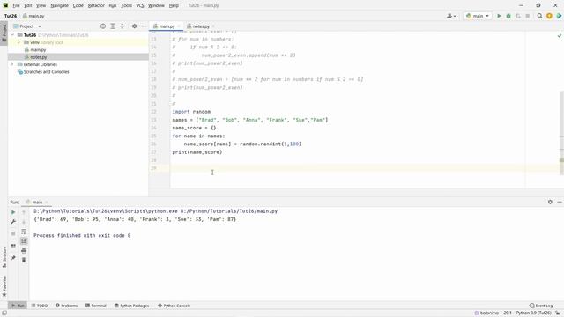Open Search Everywhere magnifier icon
Image resolution: width=564 pixels, height=317 pixels.
point(539,16)
